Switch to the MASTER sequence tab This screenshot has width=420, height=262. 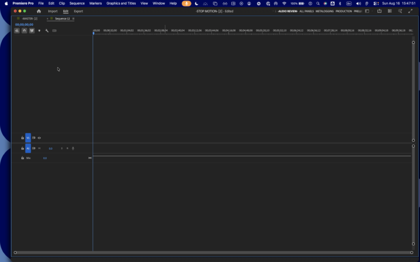tap(29, 18)
